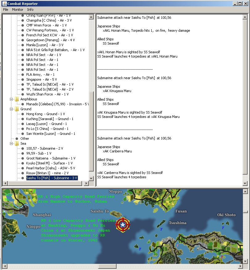Viewport: 250px width, 270px height.
Task: Click tree panel scroll up arrow
Action: click(91, 17)
